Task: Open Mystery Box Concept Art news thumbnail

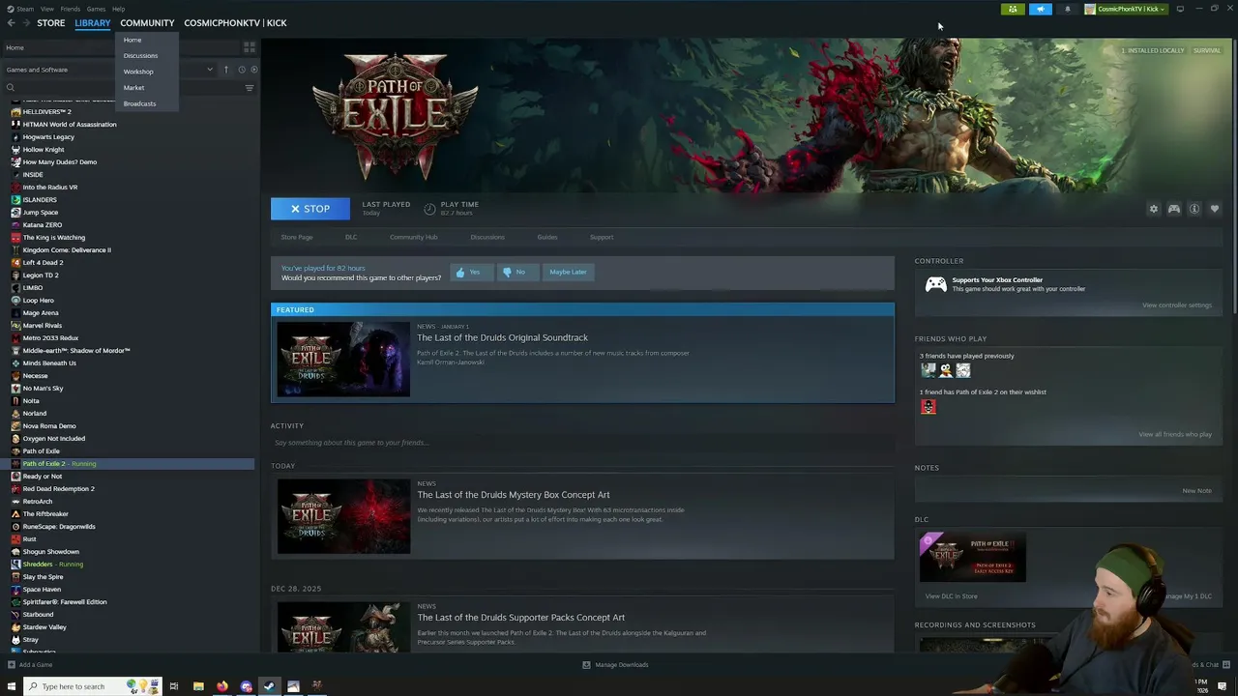Action: pos(343,517)
